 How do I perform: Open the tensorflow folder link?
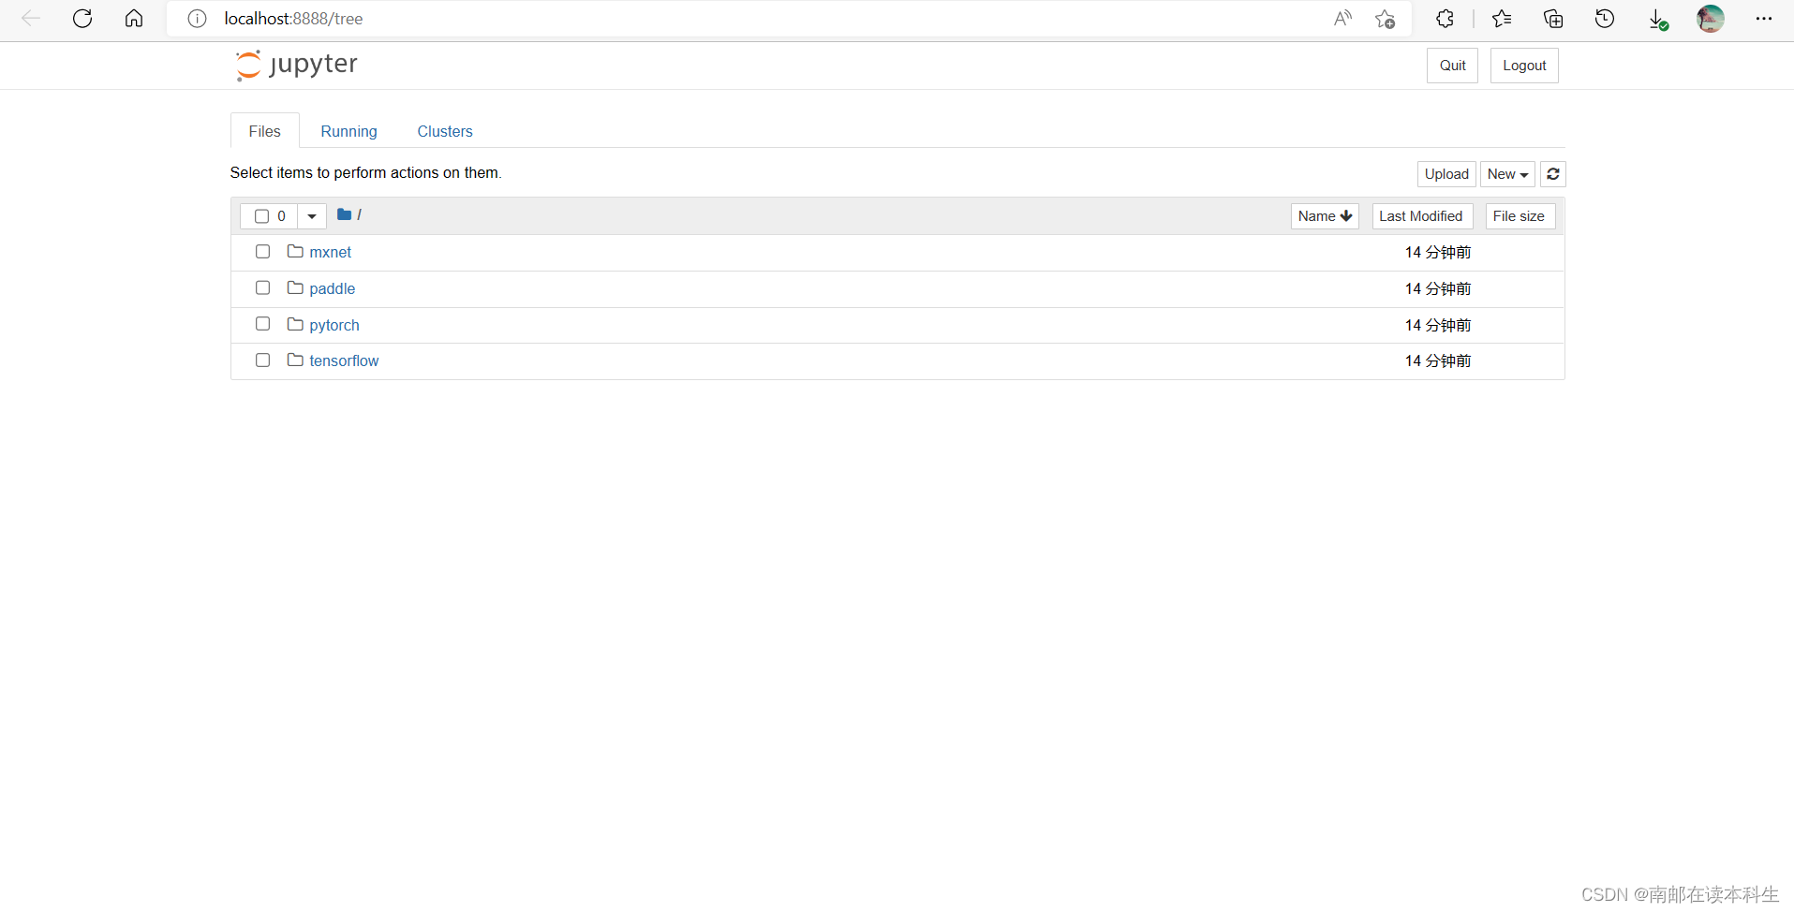(x=344, y=360)
